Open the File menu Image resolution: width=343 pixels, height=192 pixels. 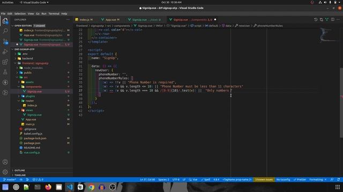(x=3, y=13)
